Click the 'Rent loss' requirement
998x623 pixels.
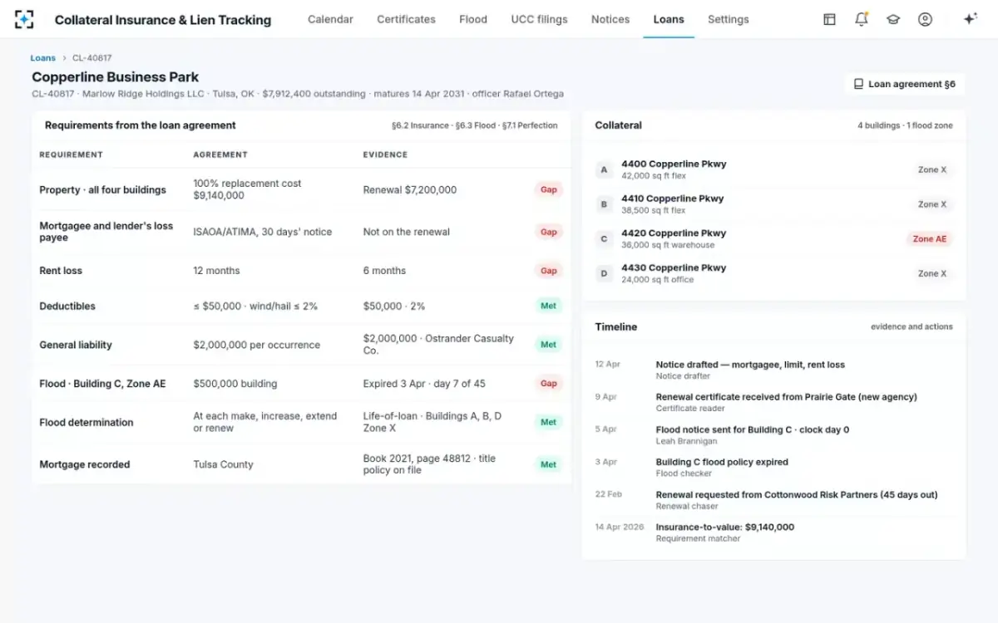(61, 271)
